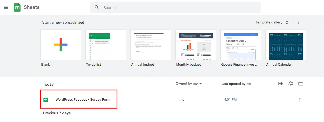Expand the Template gallery
Screen dimensions: 324x122
click(x=272, y=22)
